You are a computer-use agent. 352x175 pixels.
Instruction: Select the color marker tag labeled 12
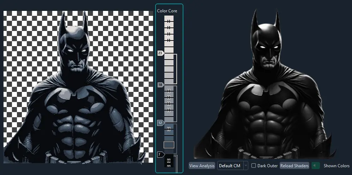click(161, 123)
